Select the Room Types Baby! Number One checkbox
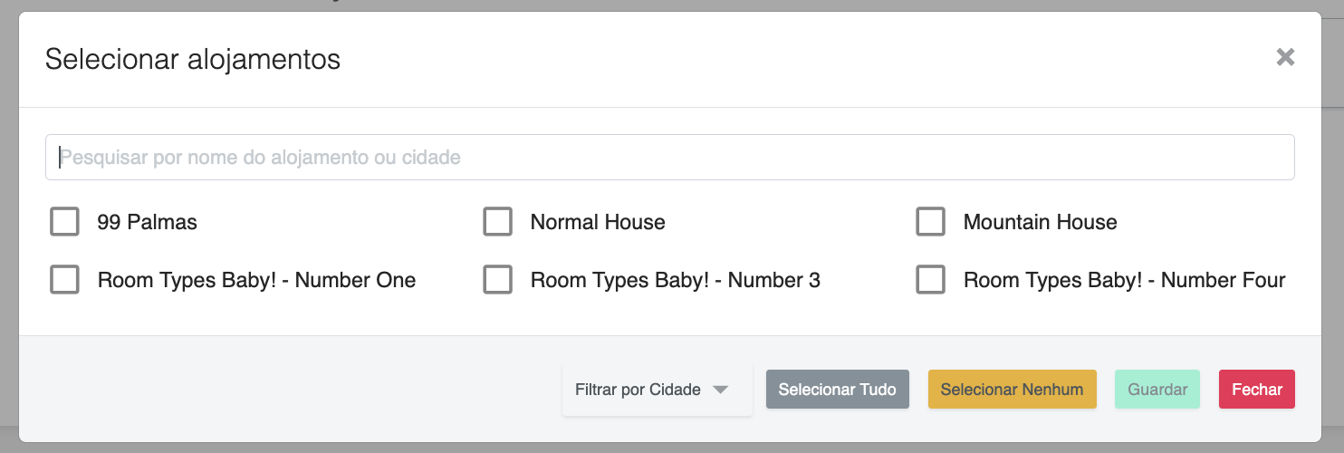This screenshot has width=1344, height=453. (64, 280)
